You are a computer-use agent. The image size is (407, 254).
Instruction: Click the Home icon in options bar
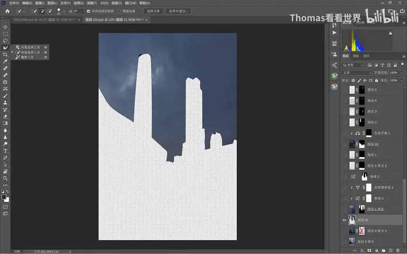(x=7, y=11)
